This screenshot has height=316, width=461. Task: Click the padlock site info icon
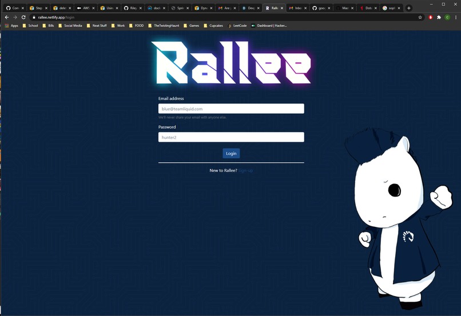34,17
